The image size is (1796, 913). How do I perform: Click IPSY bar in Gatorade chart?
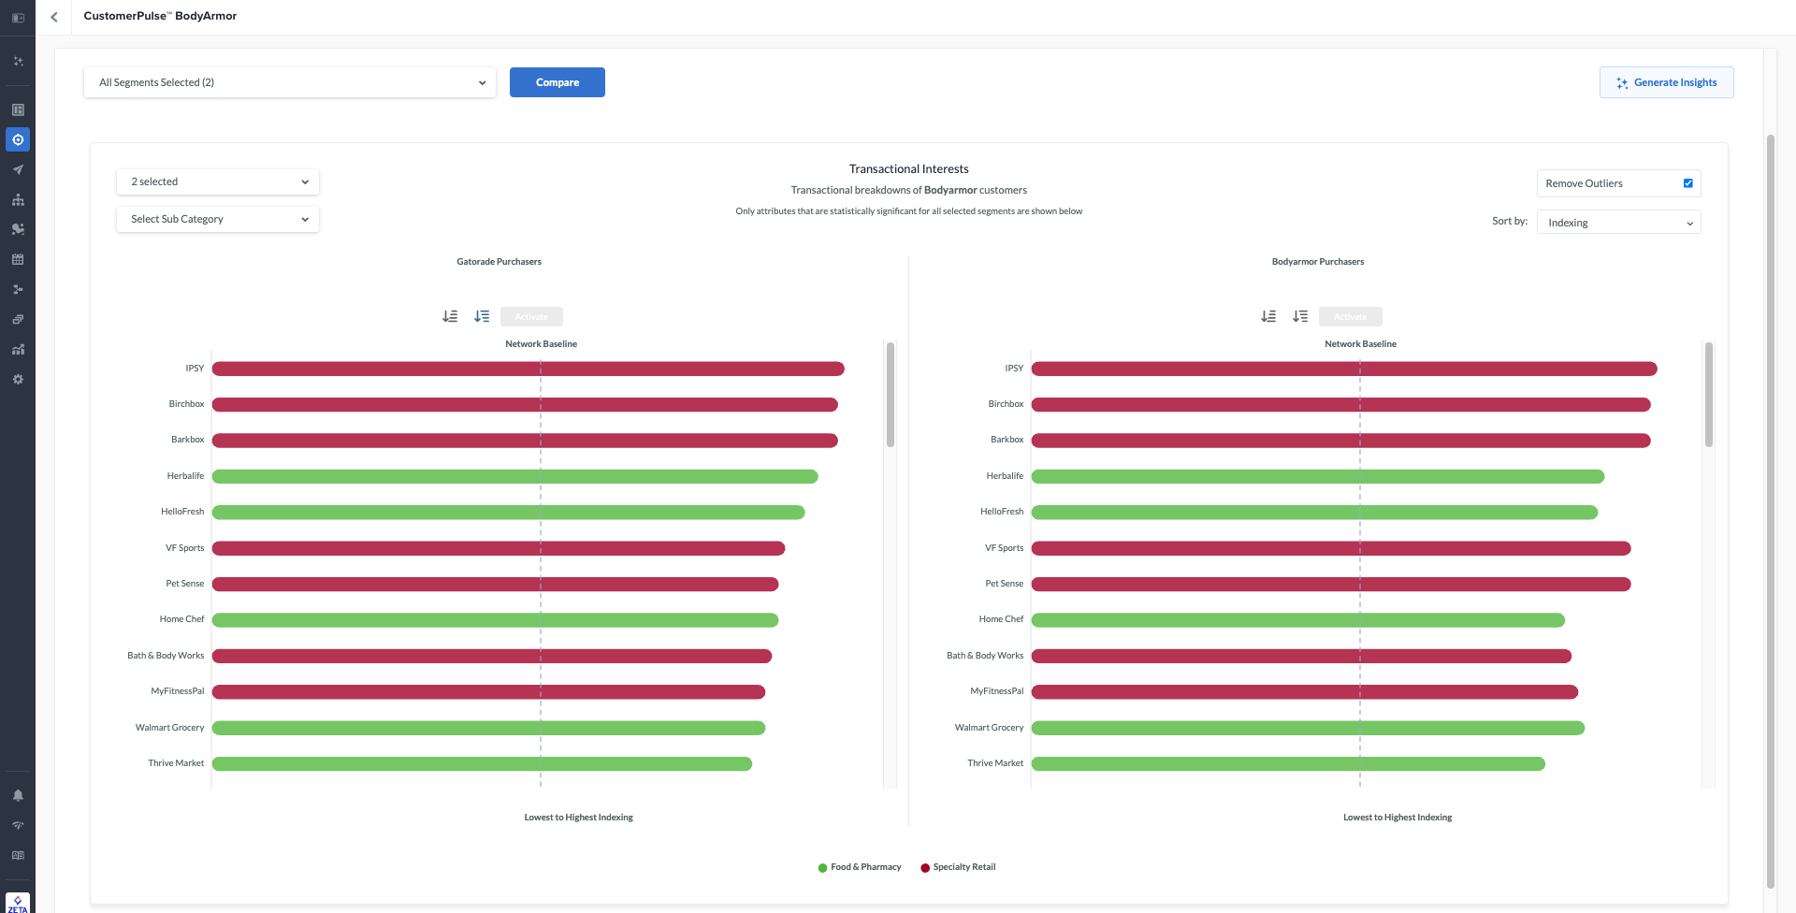[x=529, y=369]
